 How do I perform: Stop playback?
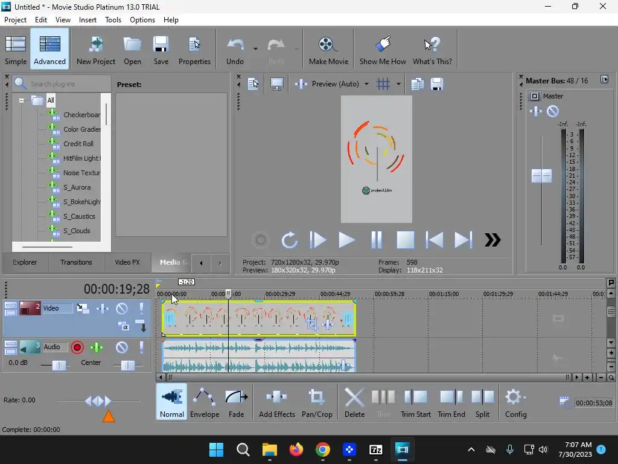pos(405,240)
